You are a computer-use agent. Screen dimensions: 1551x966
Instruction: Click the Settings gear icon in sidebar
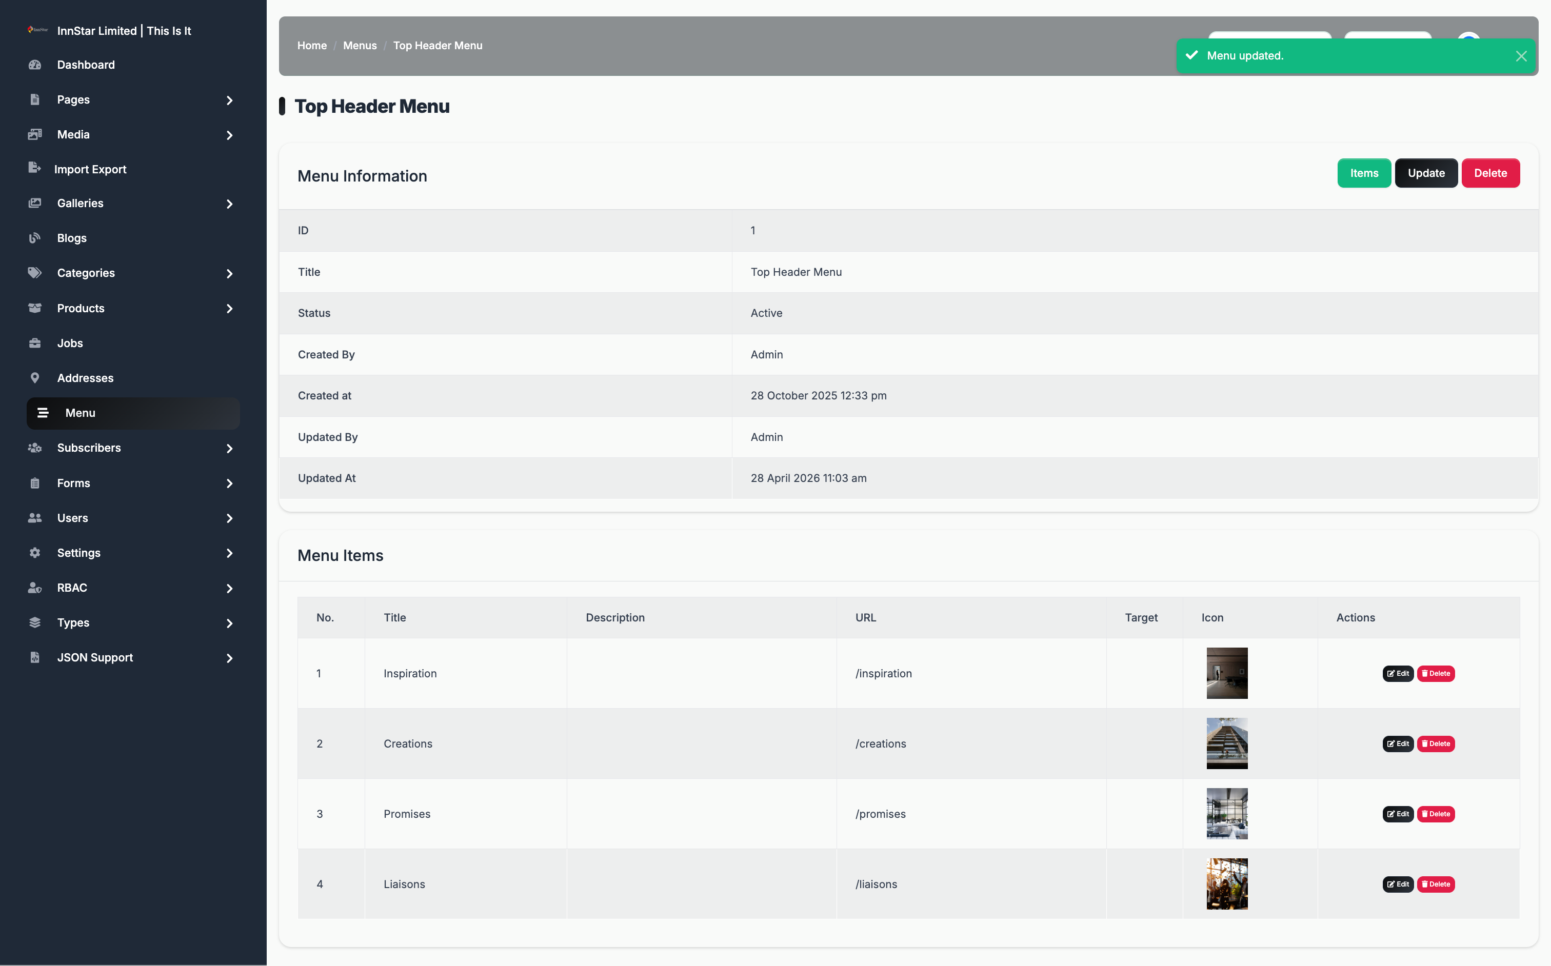point(34,553)
